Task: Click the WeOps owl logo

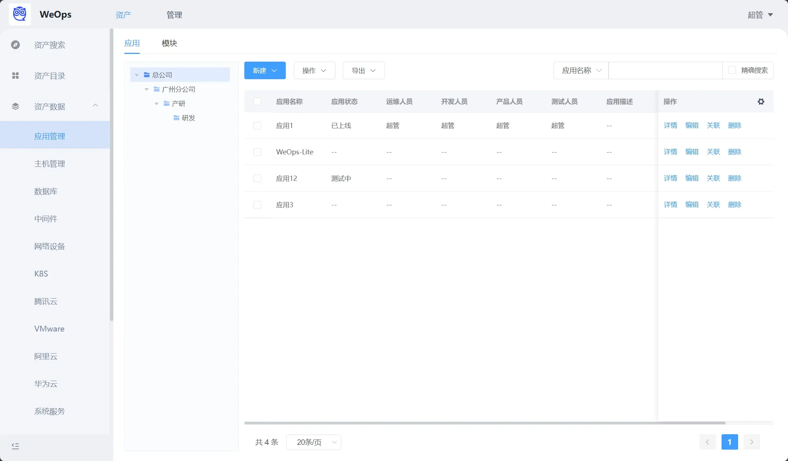Action: pyautogui.click(x=20, y=14)
